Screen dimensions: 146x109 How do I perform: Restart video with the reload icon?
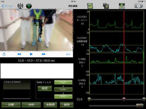tap(4, 54)
